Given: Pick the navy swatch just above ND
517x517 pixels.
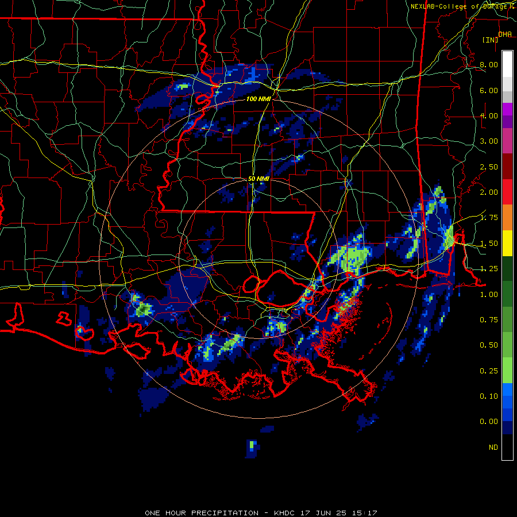Looking at the screenshot, I should (x=507, y=428).
